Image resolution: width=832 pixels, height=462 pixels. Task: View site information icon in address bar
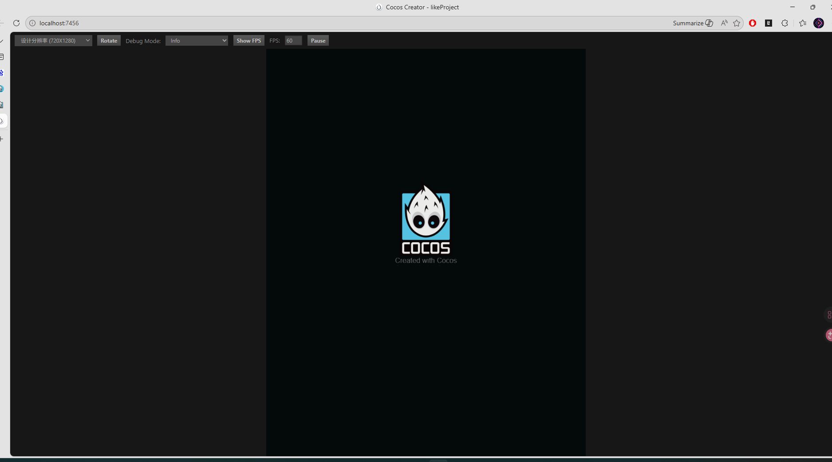(x=32, y=23)
